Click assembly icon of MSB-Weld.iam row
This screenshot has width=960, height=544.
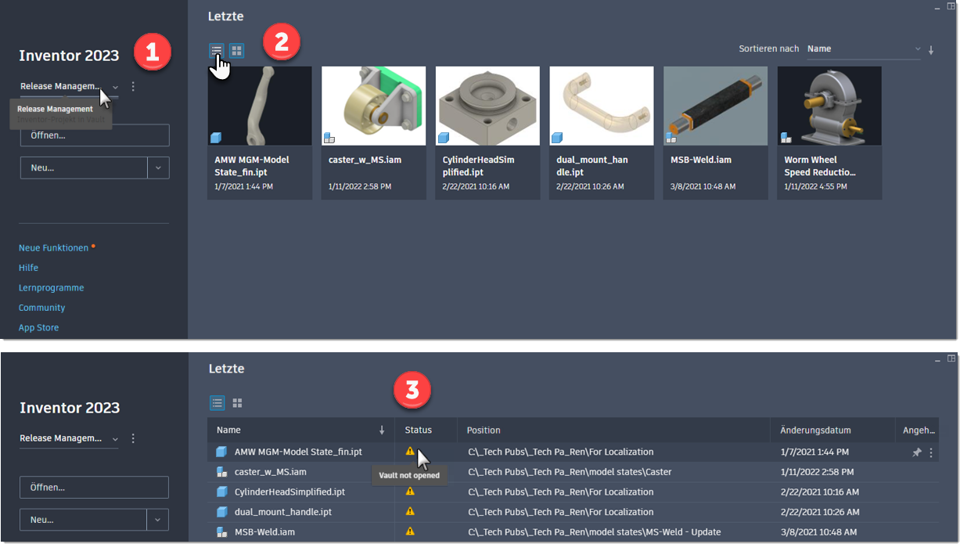tap(221, 532)
